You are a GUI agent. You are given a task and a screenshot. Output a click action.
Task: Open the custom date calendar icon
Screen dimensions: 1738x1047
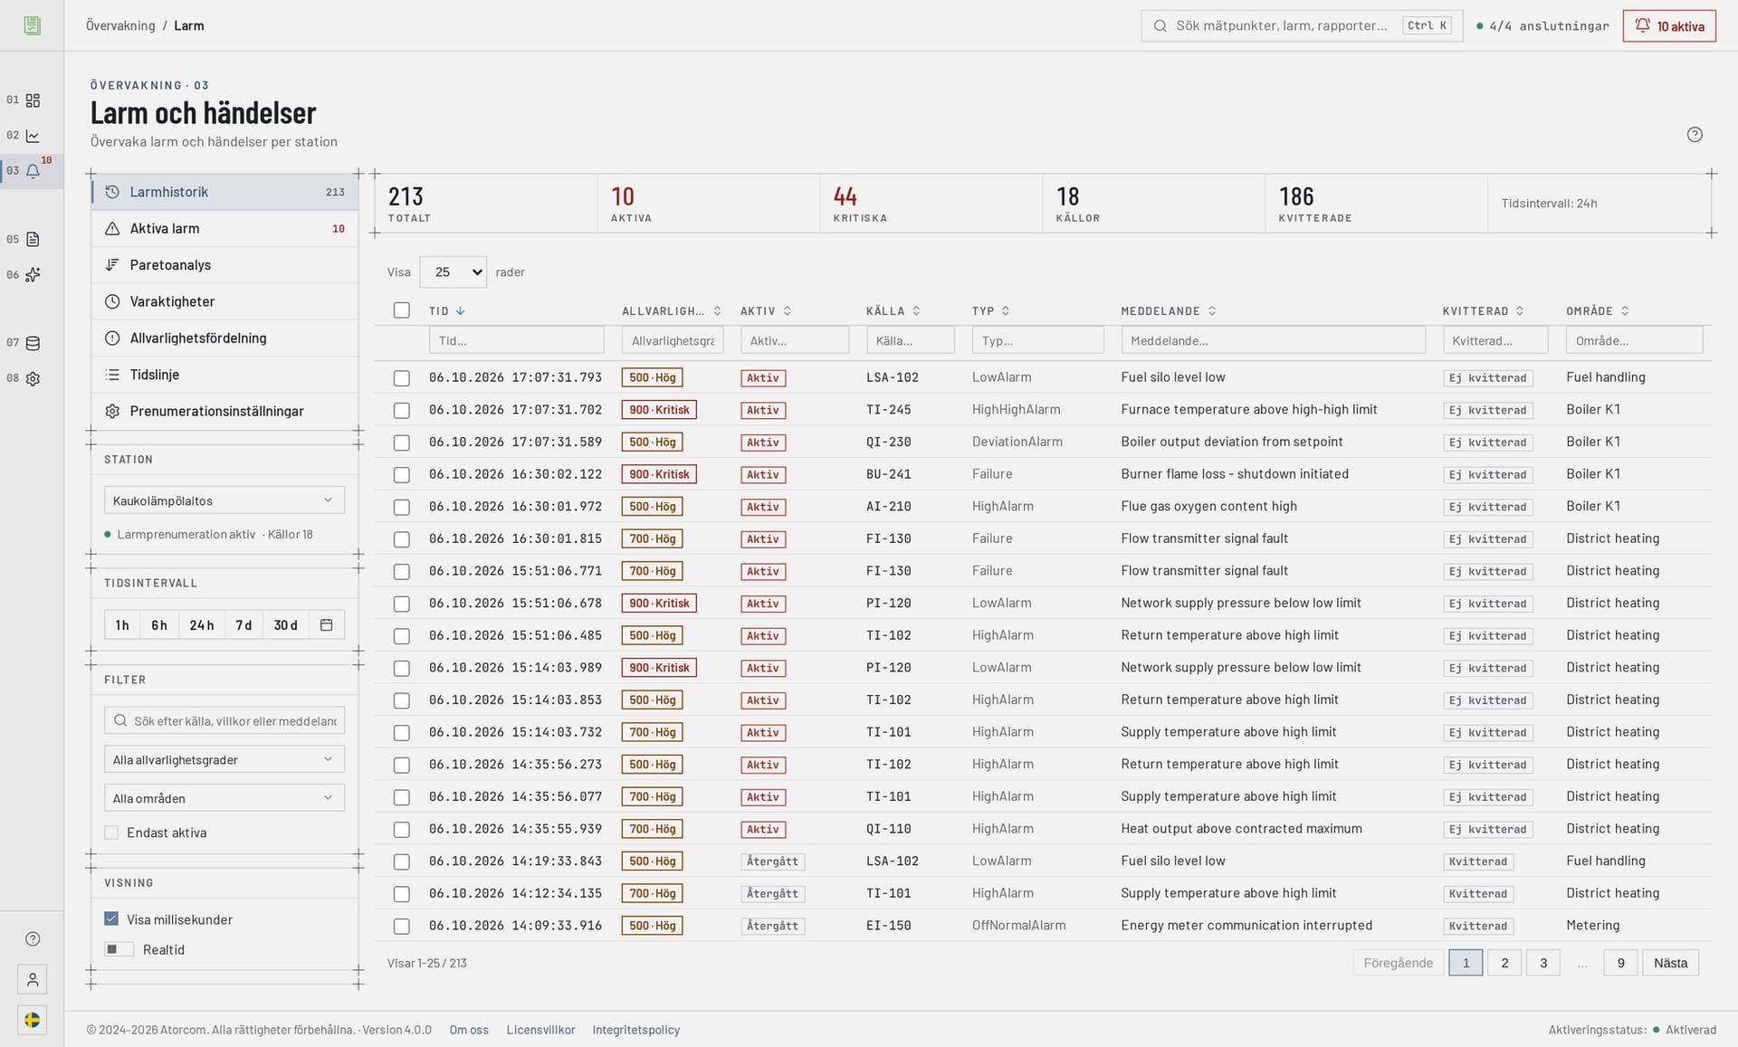(x=327, y=625)
